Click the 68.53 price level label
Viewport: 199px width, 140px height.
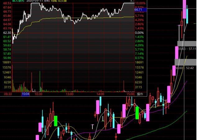(7, 3)
